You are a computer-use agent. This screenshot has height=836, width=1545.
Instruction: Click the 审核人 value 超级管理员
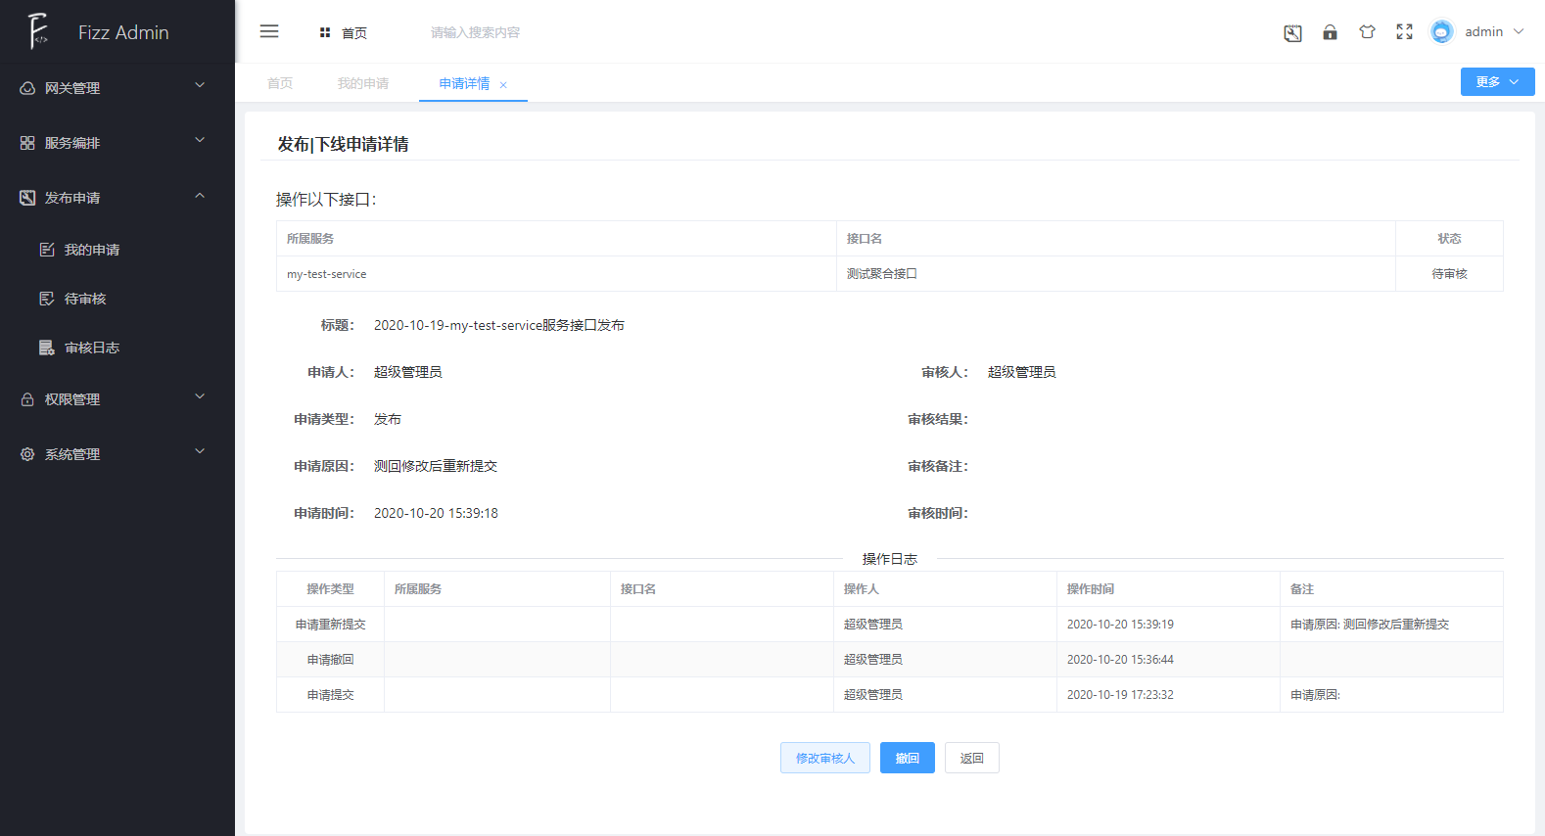coord(1022,372)
